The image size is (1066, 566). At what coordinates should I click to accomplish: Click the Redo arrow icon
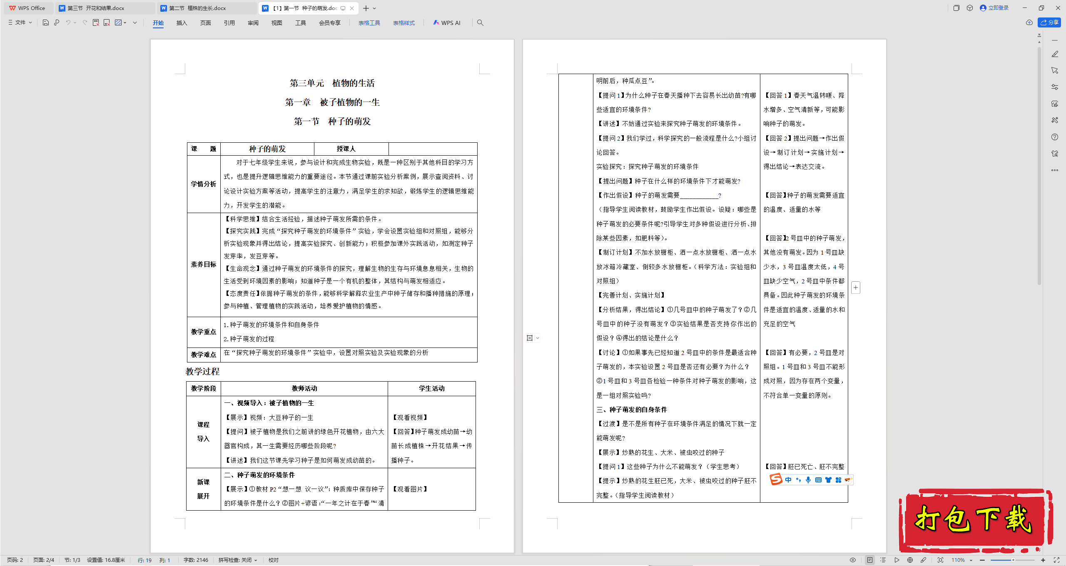click(85, 22)
